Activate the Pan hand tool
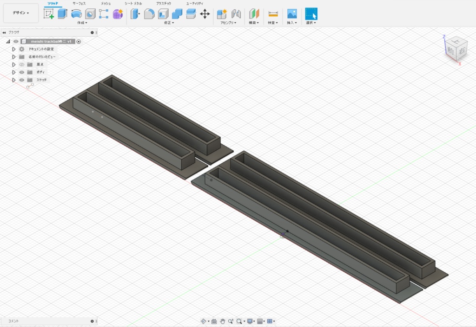The image size is (476, 327). (223, 321)
